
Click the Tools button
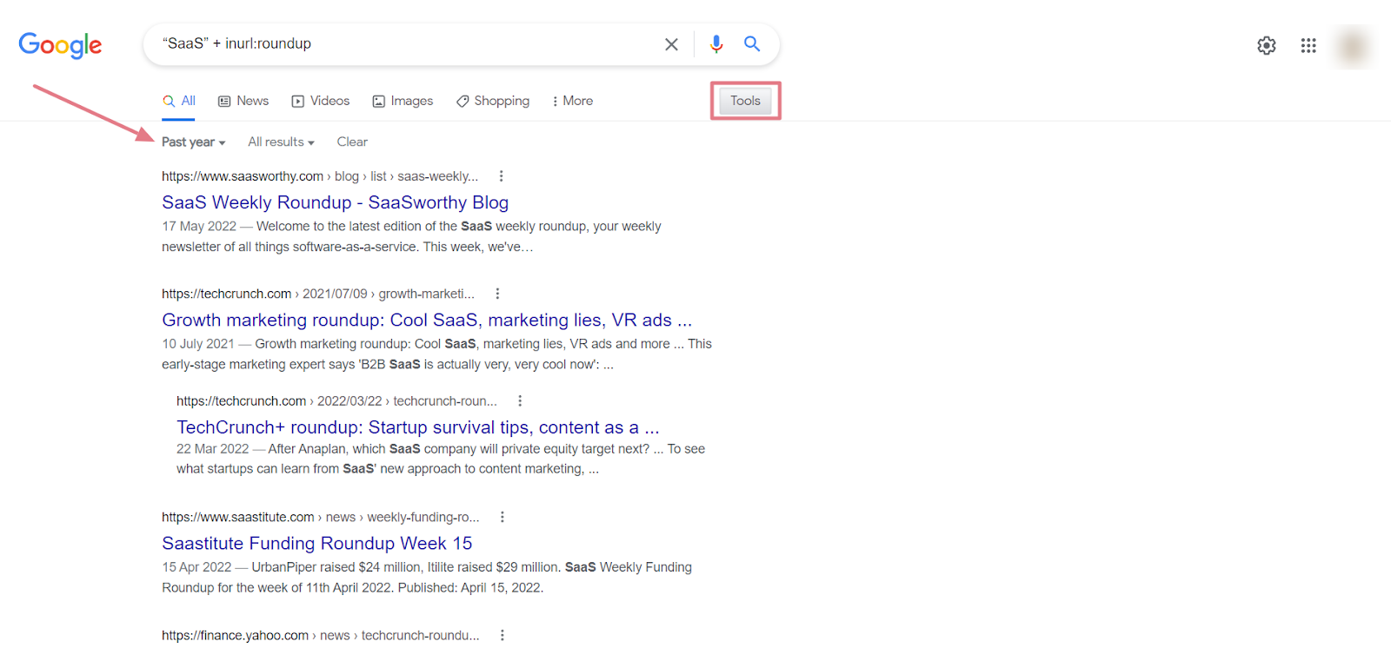(745, 101)
